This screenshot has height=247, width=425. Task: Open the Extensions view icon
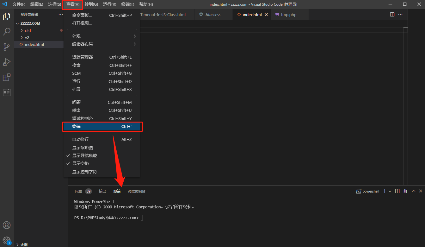click(x=7, y=77)
